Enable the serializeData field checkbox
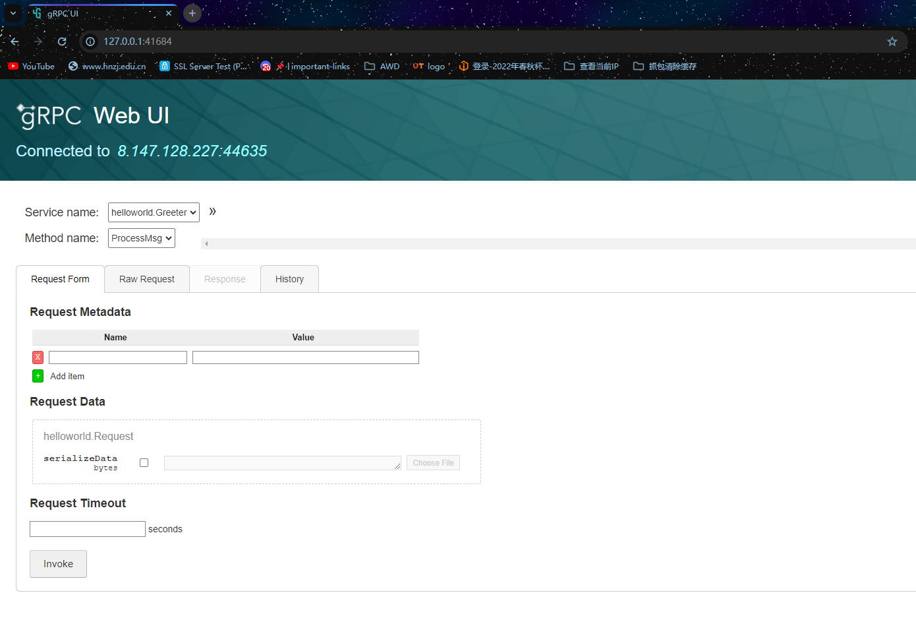Viewport: 916px width, 618px height. (x=144, y=463)
